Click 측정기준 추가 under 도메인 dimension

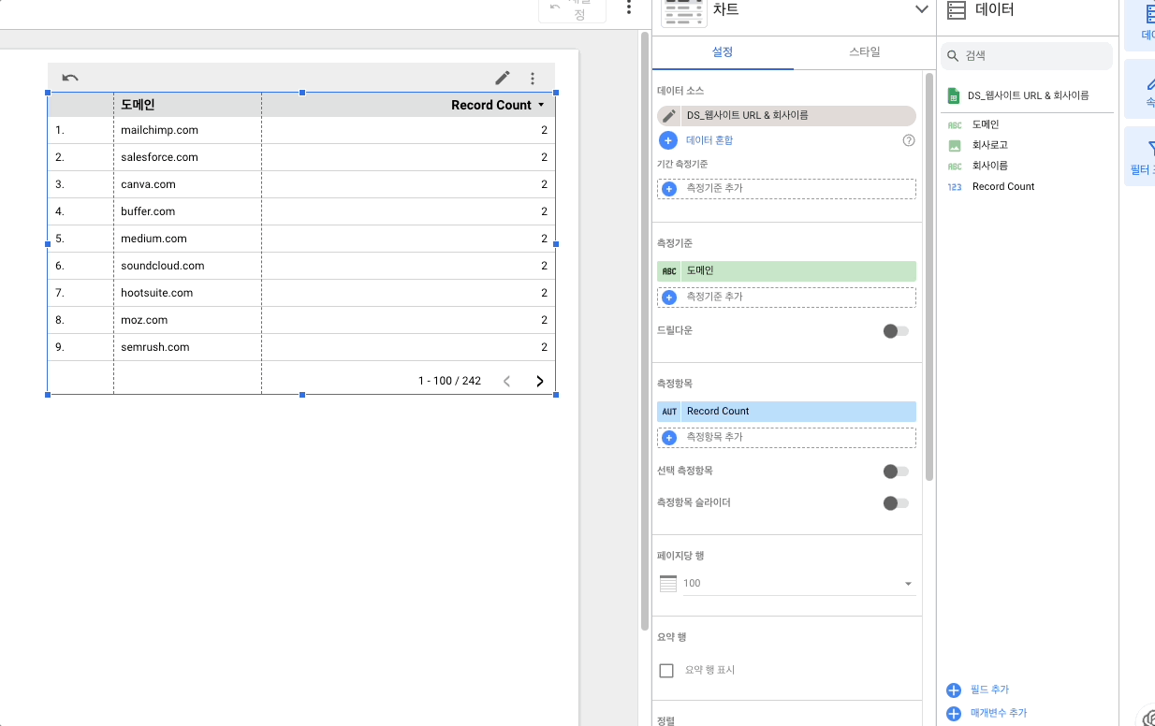786,298
